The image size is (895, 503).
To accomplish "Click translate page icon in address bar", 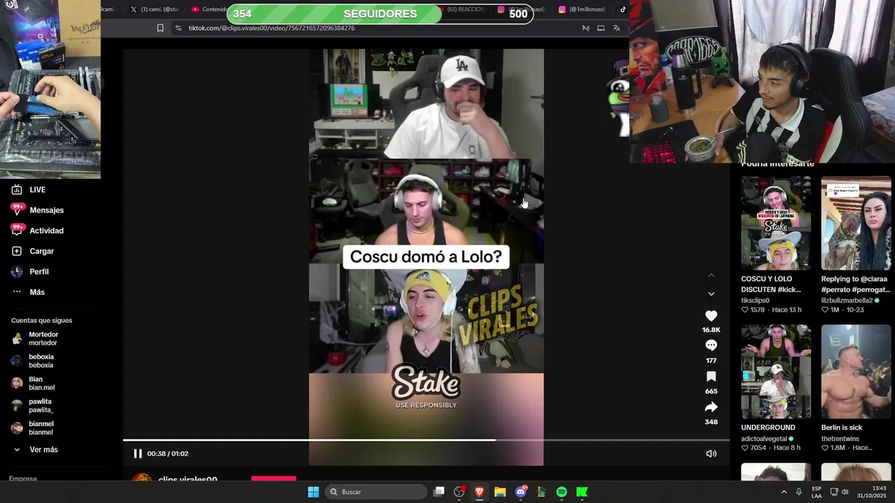I will (x=616, y=28).
